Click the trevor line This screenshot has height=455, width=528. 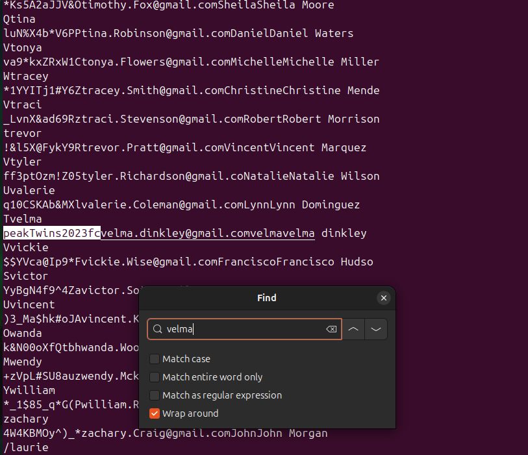[23, 133]
